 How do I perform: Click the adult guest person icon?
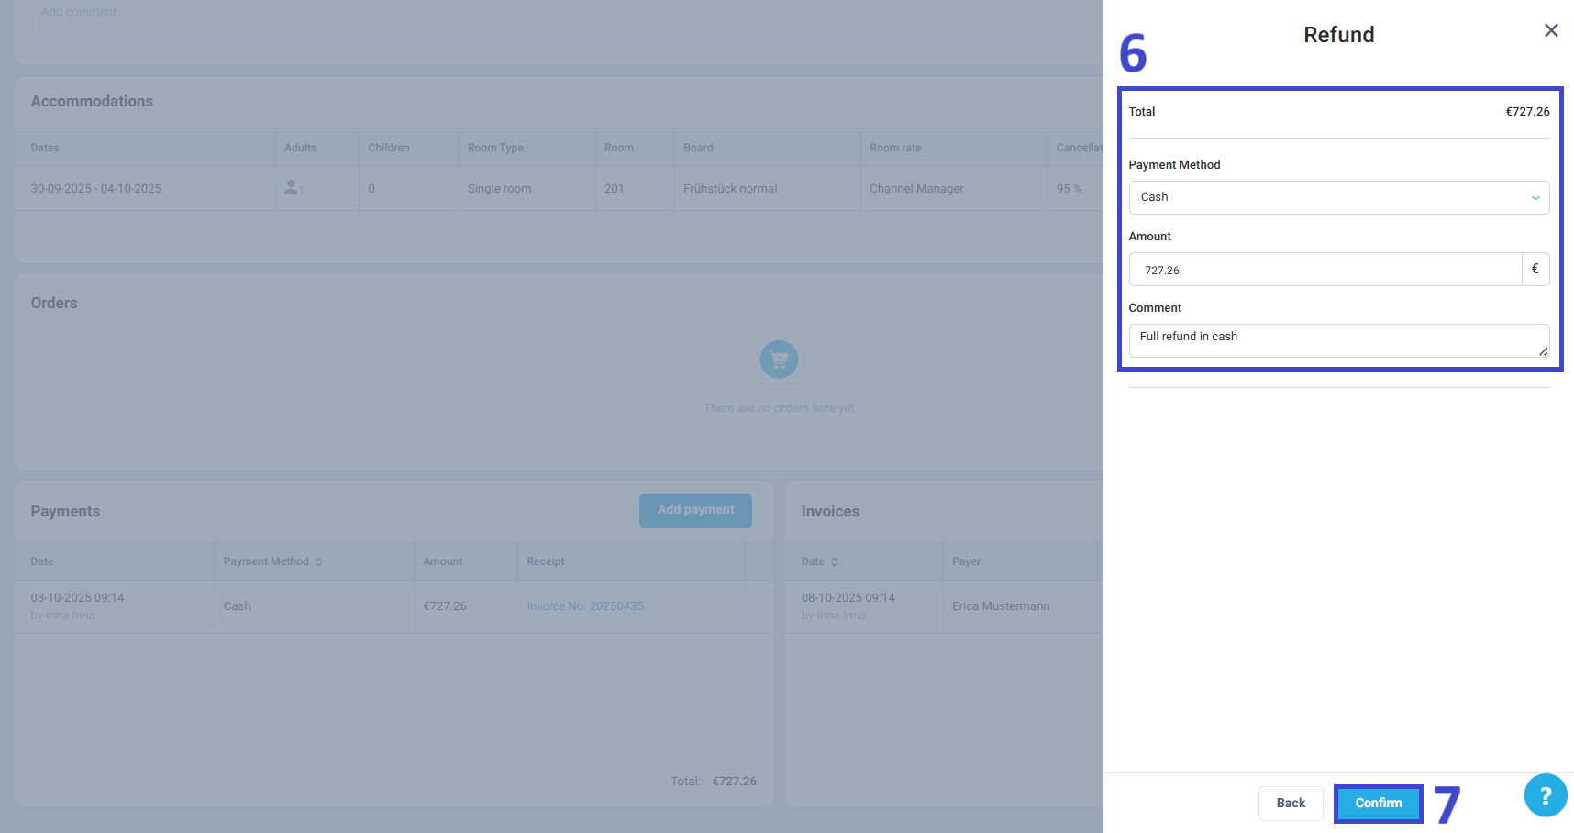(292, 187)
